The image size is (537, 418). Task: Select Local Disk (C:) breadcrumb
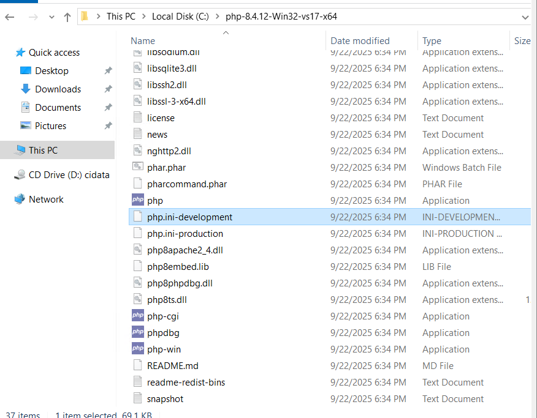(x=180, y=17)
